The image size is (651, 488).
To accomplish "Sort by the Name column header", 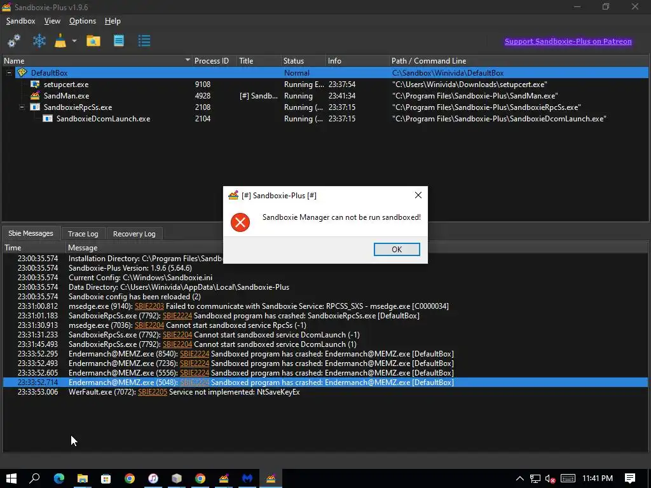I will [x=97, y=60].
